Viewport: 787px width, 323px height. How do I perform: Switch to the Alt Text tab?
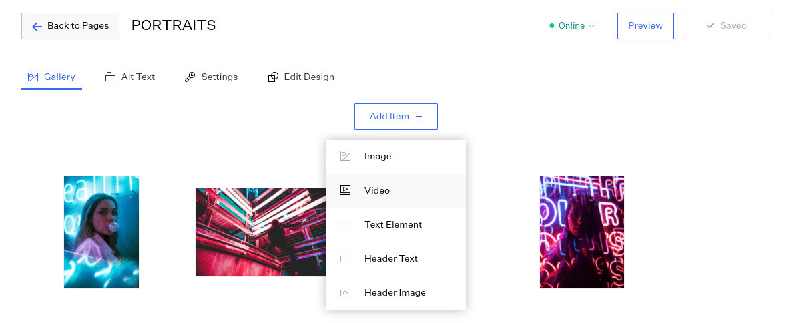pyautogui.click(x=130, y=77)
